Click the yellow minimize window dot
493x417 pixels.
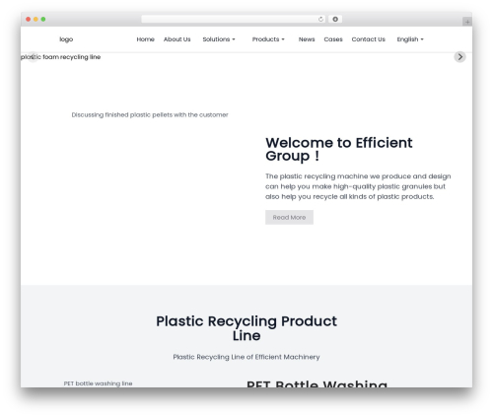[x=35, y=20]
